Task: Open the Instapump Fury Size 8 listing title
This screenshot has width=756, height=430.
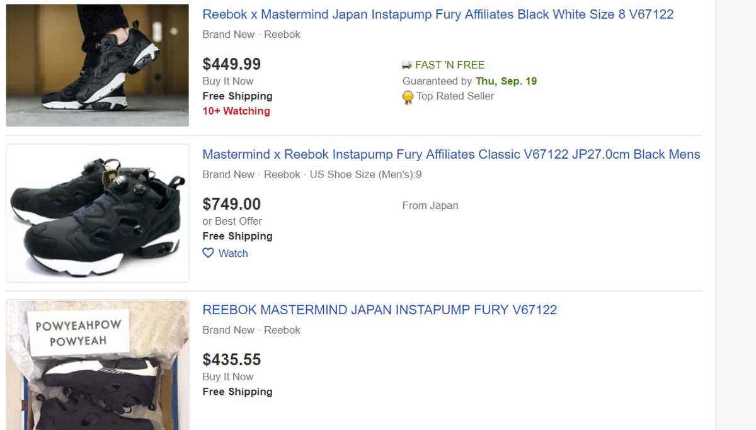Action: coord(438,14)
